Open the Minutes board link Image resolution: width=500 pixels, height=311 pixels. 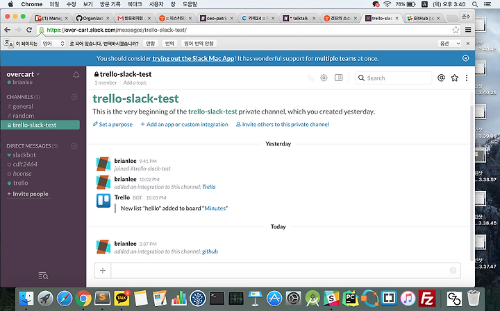tap(215, 208)
